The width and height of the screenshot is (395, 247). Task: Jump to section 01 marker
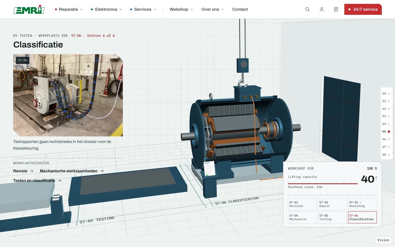point(386,101)
